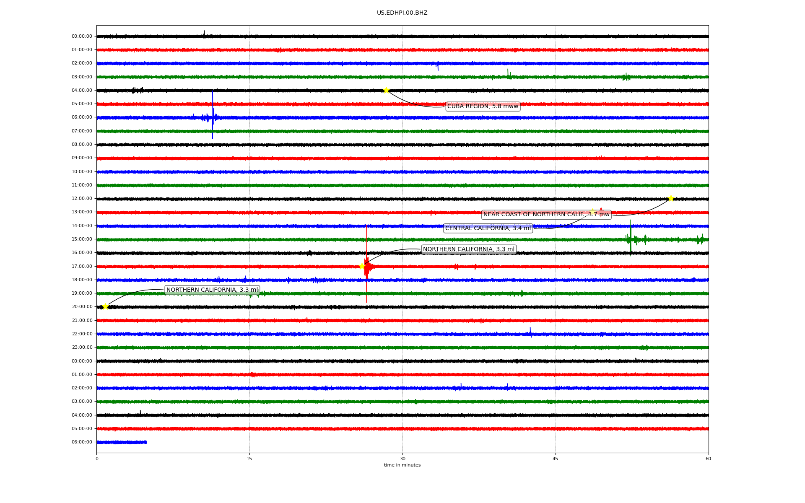805x503 pixels.
Task: Click the first 00:00:00 row label at top
Action: pyautogui.click(x=82, y=36)
